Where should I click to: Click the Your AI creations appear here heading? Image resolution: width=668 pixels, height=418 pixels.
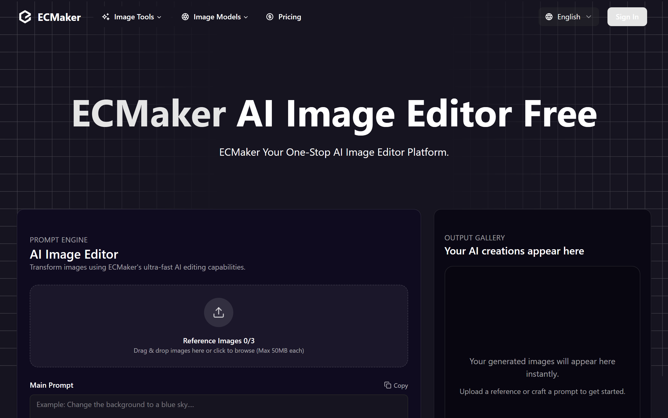pos(514,251)
